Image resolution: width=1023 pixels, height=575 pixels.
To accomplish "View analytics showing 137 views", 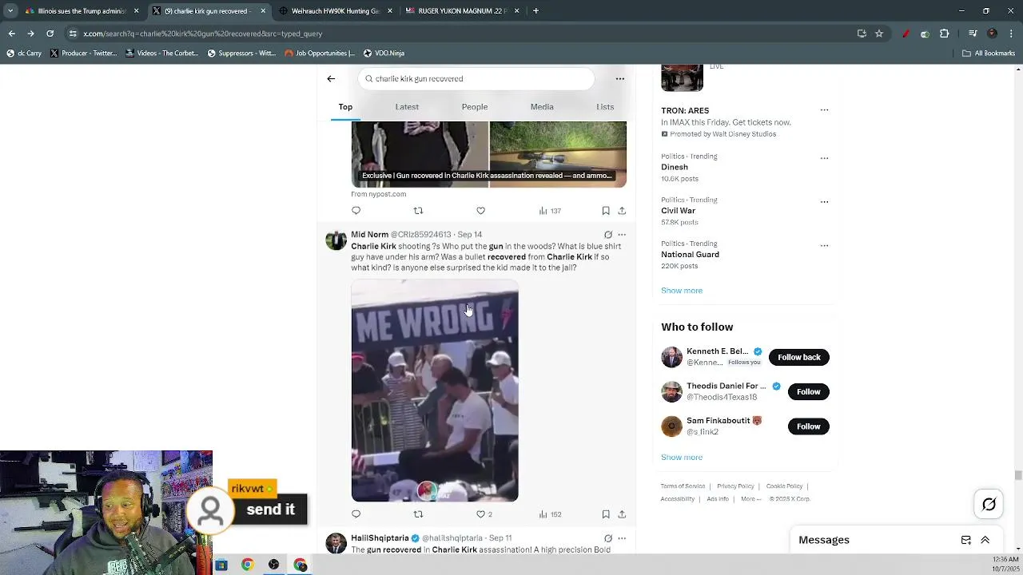I will click(x=550, y=211).
